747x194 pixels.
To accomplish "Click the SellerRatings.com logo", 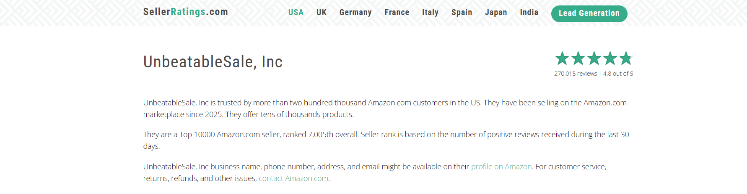I will coord(185,12).
